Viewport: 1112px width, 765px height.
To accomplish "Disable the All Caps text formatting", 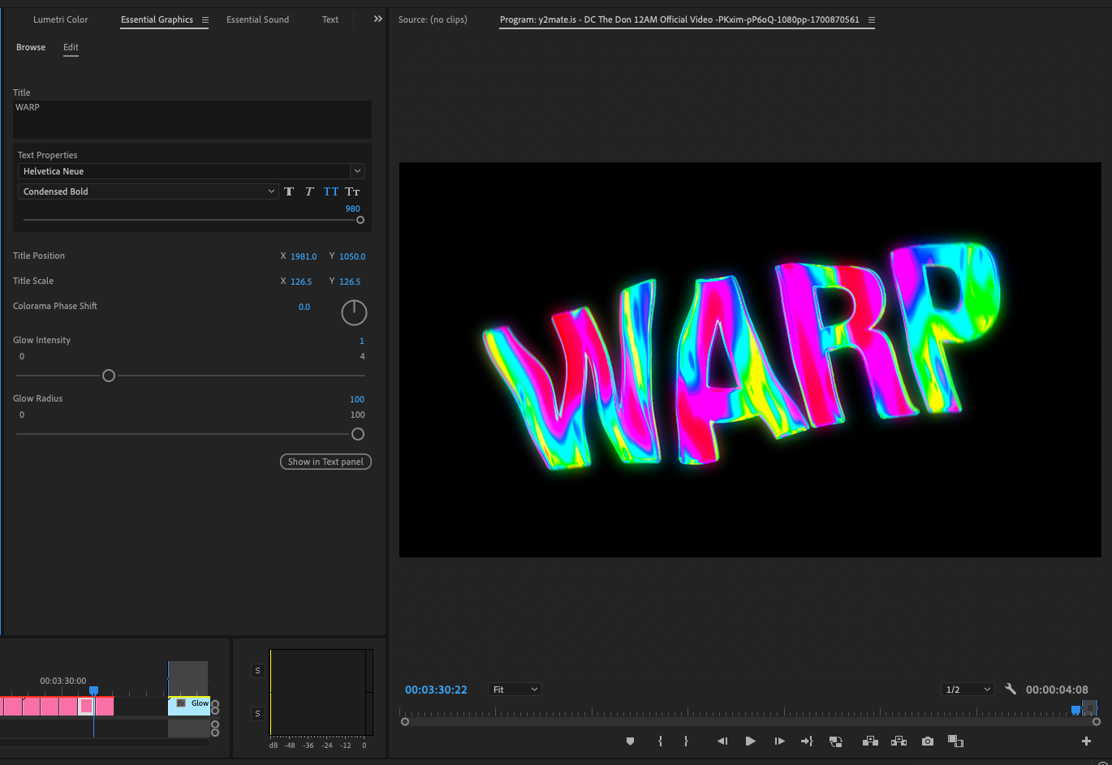I will [x=330, y=191].
